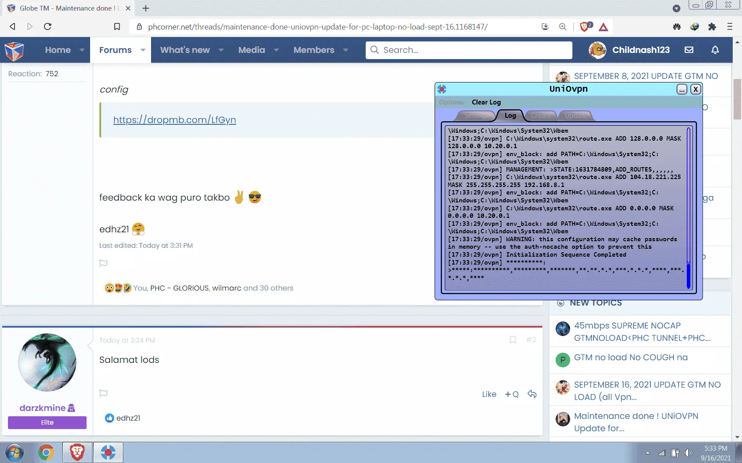Open the Huawei extension icon
Viewport: 742px width, 463px height.
(x=677, y=27)
